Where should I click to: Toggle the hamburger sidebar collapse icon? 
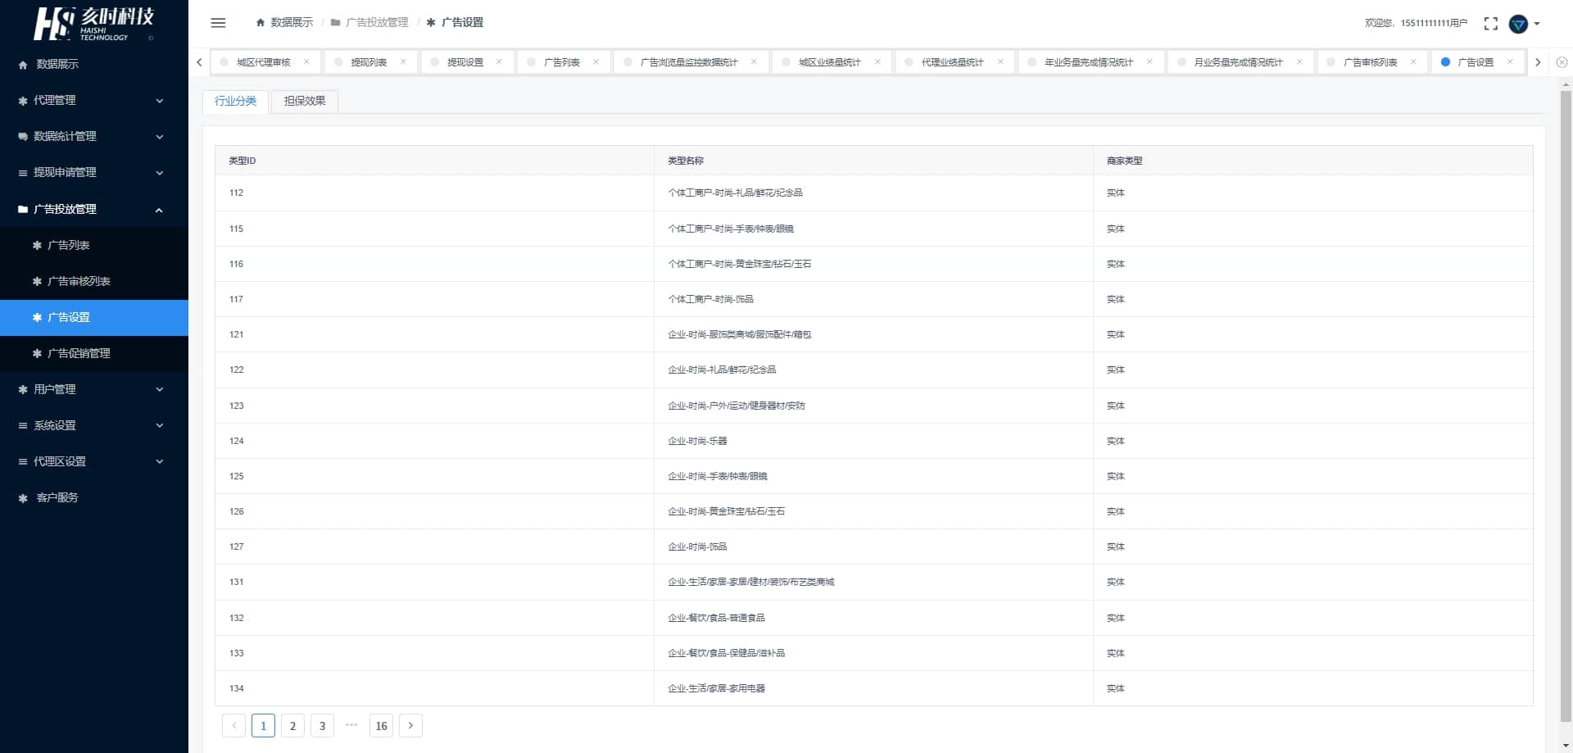(x=218, y=23)
